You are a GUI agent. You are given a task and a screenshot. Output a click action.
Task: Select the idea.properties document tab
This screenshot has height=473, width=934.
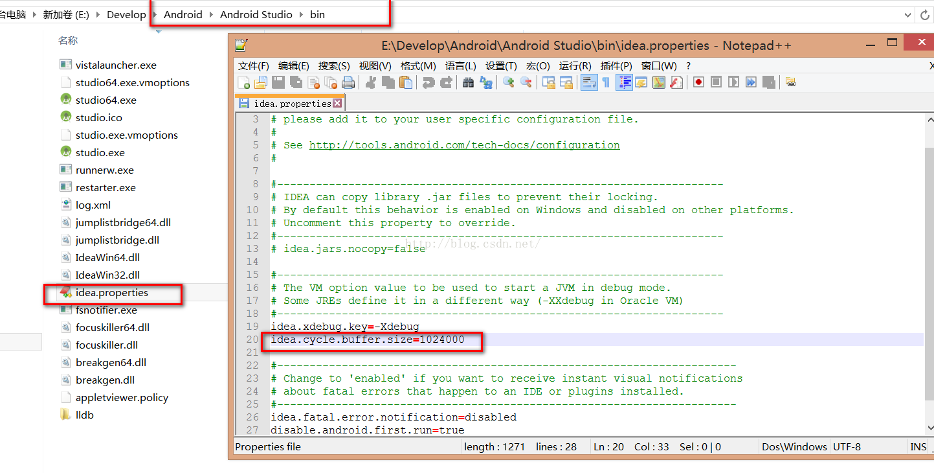click(x=290, y=103)
